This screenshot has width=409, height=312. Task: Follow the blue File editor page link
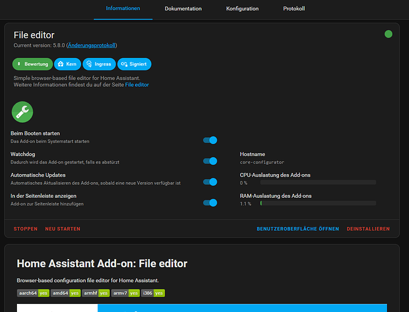tap(137, 85)
